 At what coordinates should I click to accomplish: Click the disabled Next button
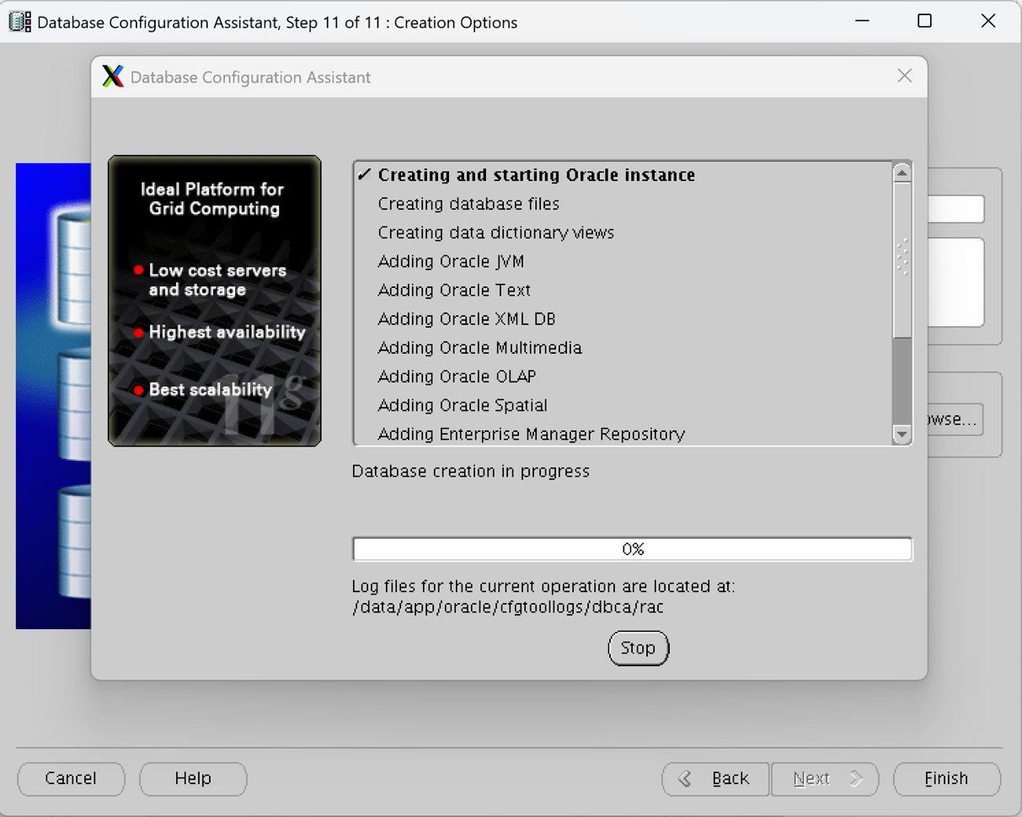click(x=824, y=778)
